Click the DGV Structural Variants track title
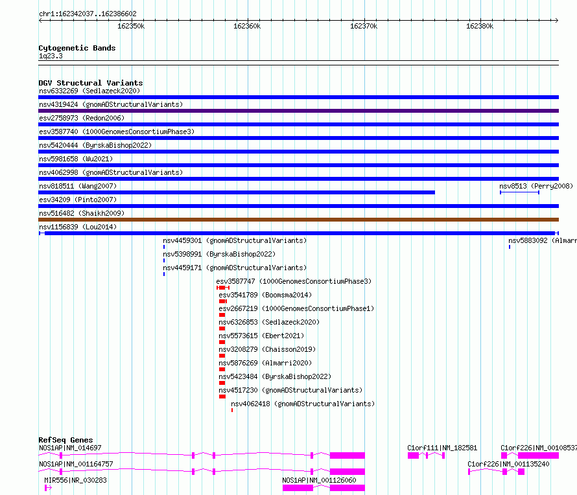The height and width of the screenshot is (495, 577). point(91,83)
